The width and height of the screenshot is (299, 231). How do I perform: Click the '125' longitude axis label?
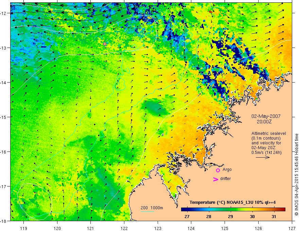(x=225, y=228)
